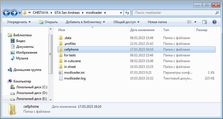
Task: Expand subfolders arrow after GTA San Andreas
Action: point(83,13)
